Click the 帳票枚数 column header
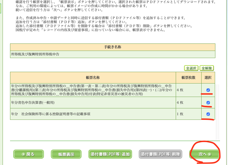This screenshot has height=165, width=228. click(x=189, y=77)
